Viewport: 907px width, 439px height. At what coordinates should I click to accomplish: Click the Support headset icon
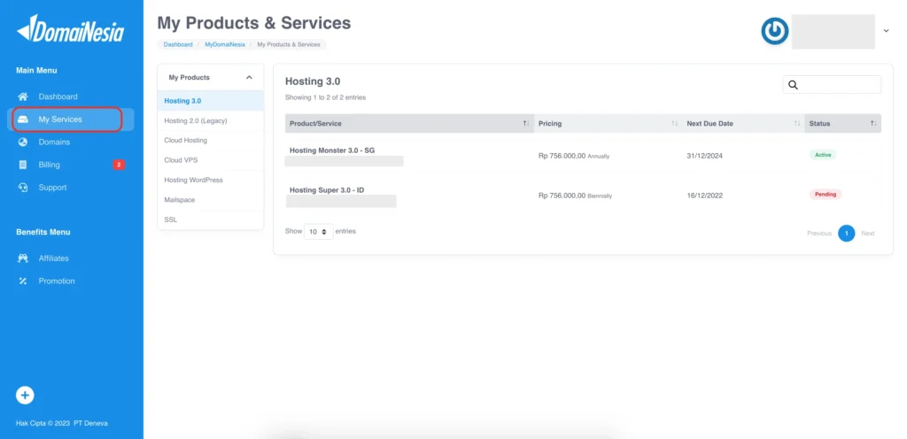[x=22, y=188]
